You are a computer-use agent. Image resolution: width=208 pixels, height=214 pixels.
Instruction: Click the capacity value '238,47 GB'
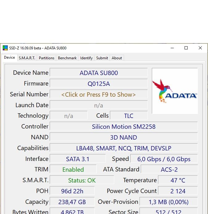coord(72,202)
